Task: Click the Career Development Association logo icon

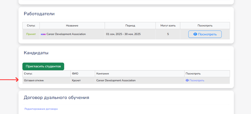Action: click(x=43, y=34)
